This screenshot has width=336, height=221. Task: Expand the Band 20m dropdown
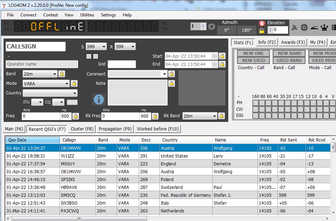[55, 74]
